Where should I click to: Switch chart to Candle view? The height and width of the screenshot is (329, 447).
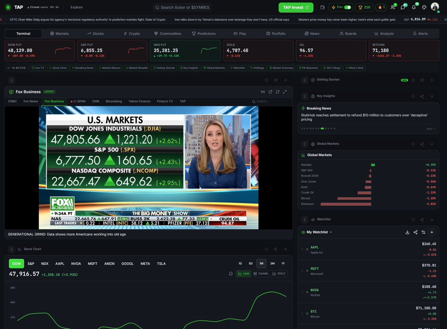pyautogui.click(x=261, y=274)
